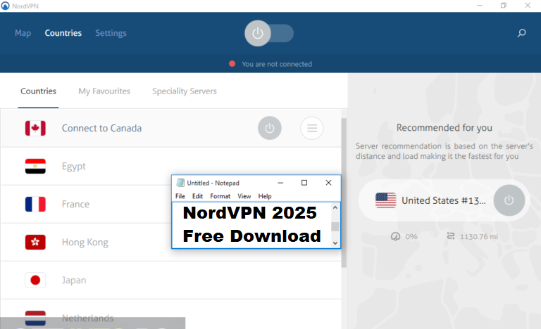Click the You are not connected status
Image resolution: width=541 pixels, height=329 pixels.
click(277, 64)
